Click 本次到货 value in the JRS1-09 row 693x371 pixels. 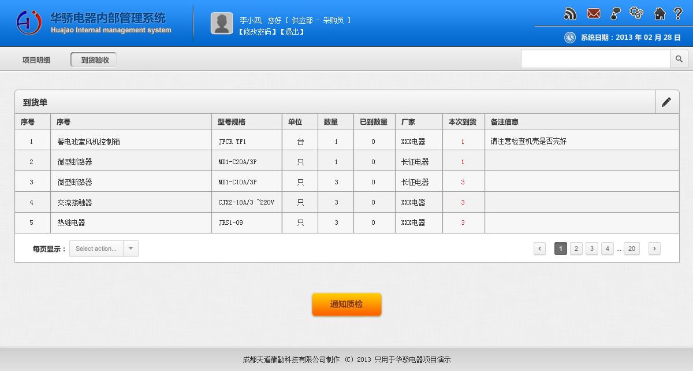463,222
